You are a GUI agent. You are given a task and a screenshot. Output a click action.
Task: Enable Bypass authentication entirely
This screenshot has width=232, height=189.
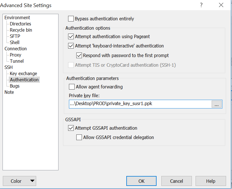pyautogui.click(x=71, y=19)
